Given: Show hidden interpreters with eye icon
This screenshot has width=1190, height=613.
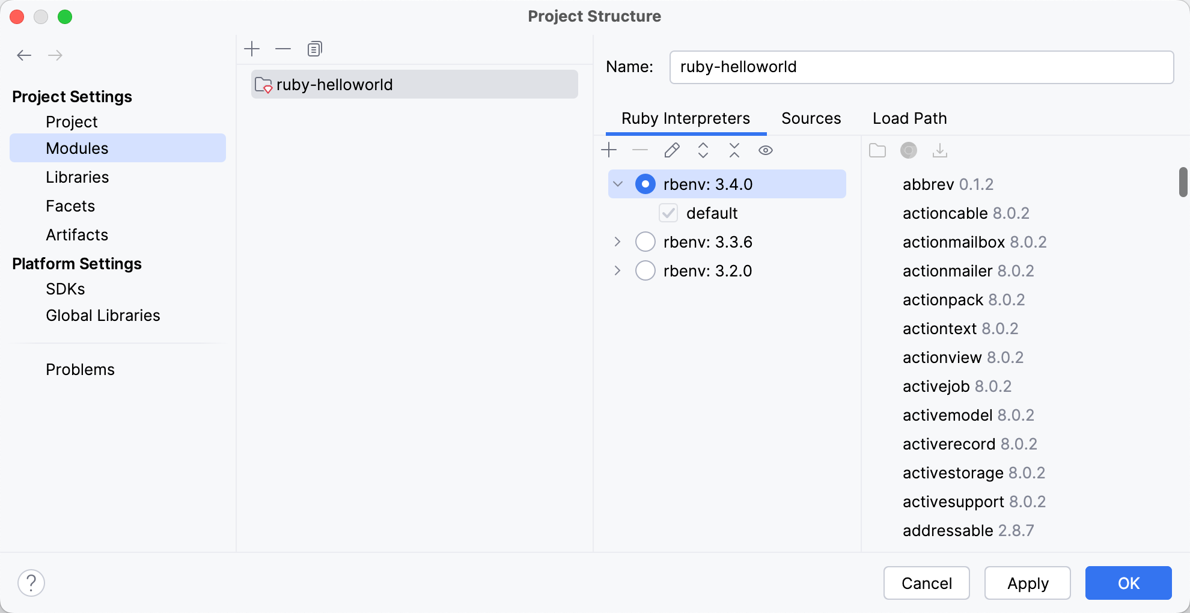Looking at the screenshot, I should point(766,150).
